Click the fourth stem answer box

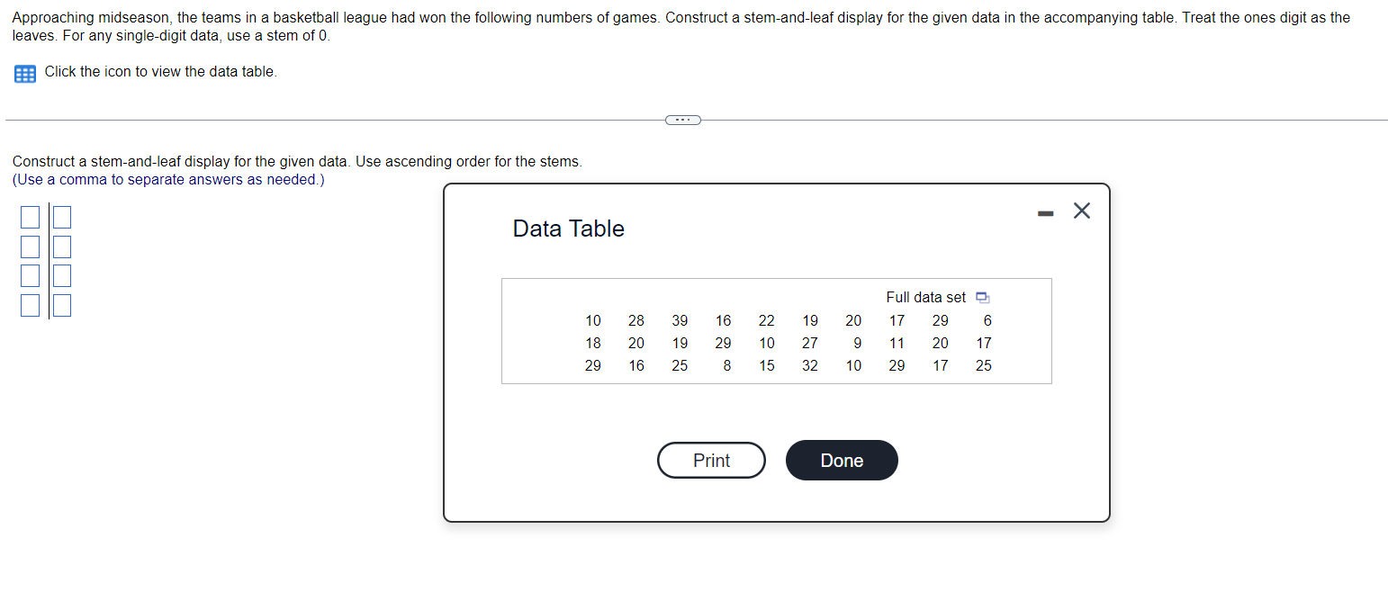tap(30, 305)
